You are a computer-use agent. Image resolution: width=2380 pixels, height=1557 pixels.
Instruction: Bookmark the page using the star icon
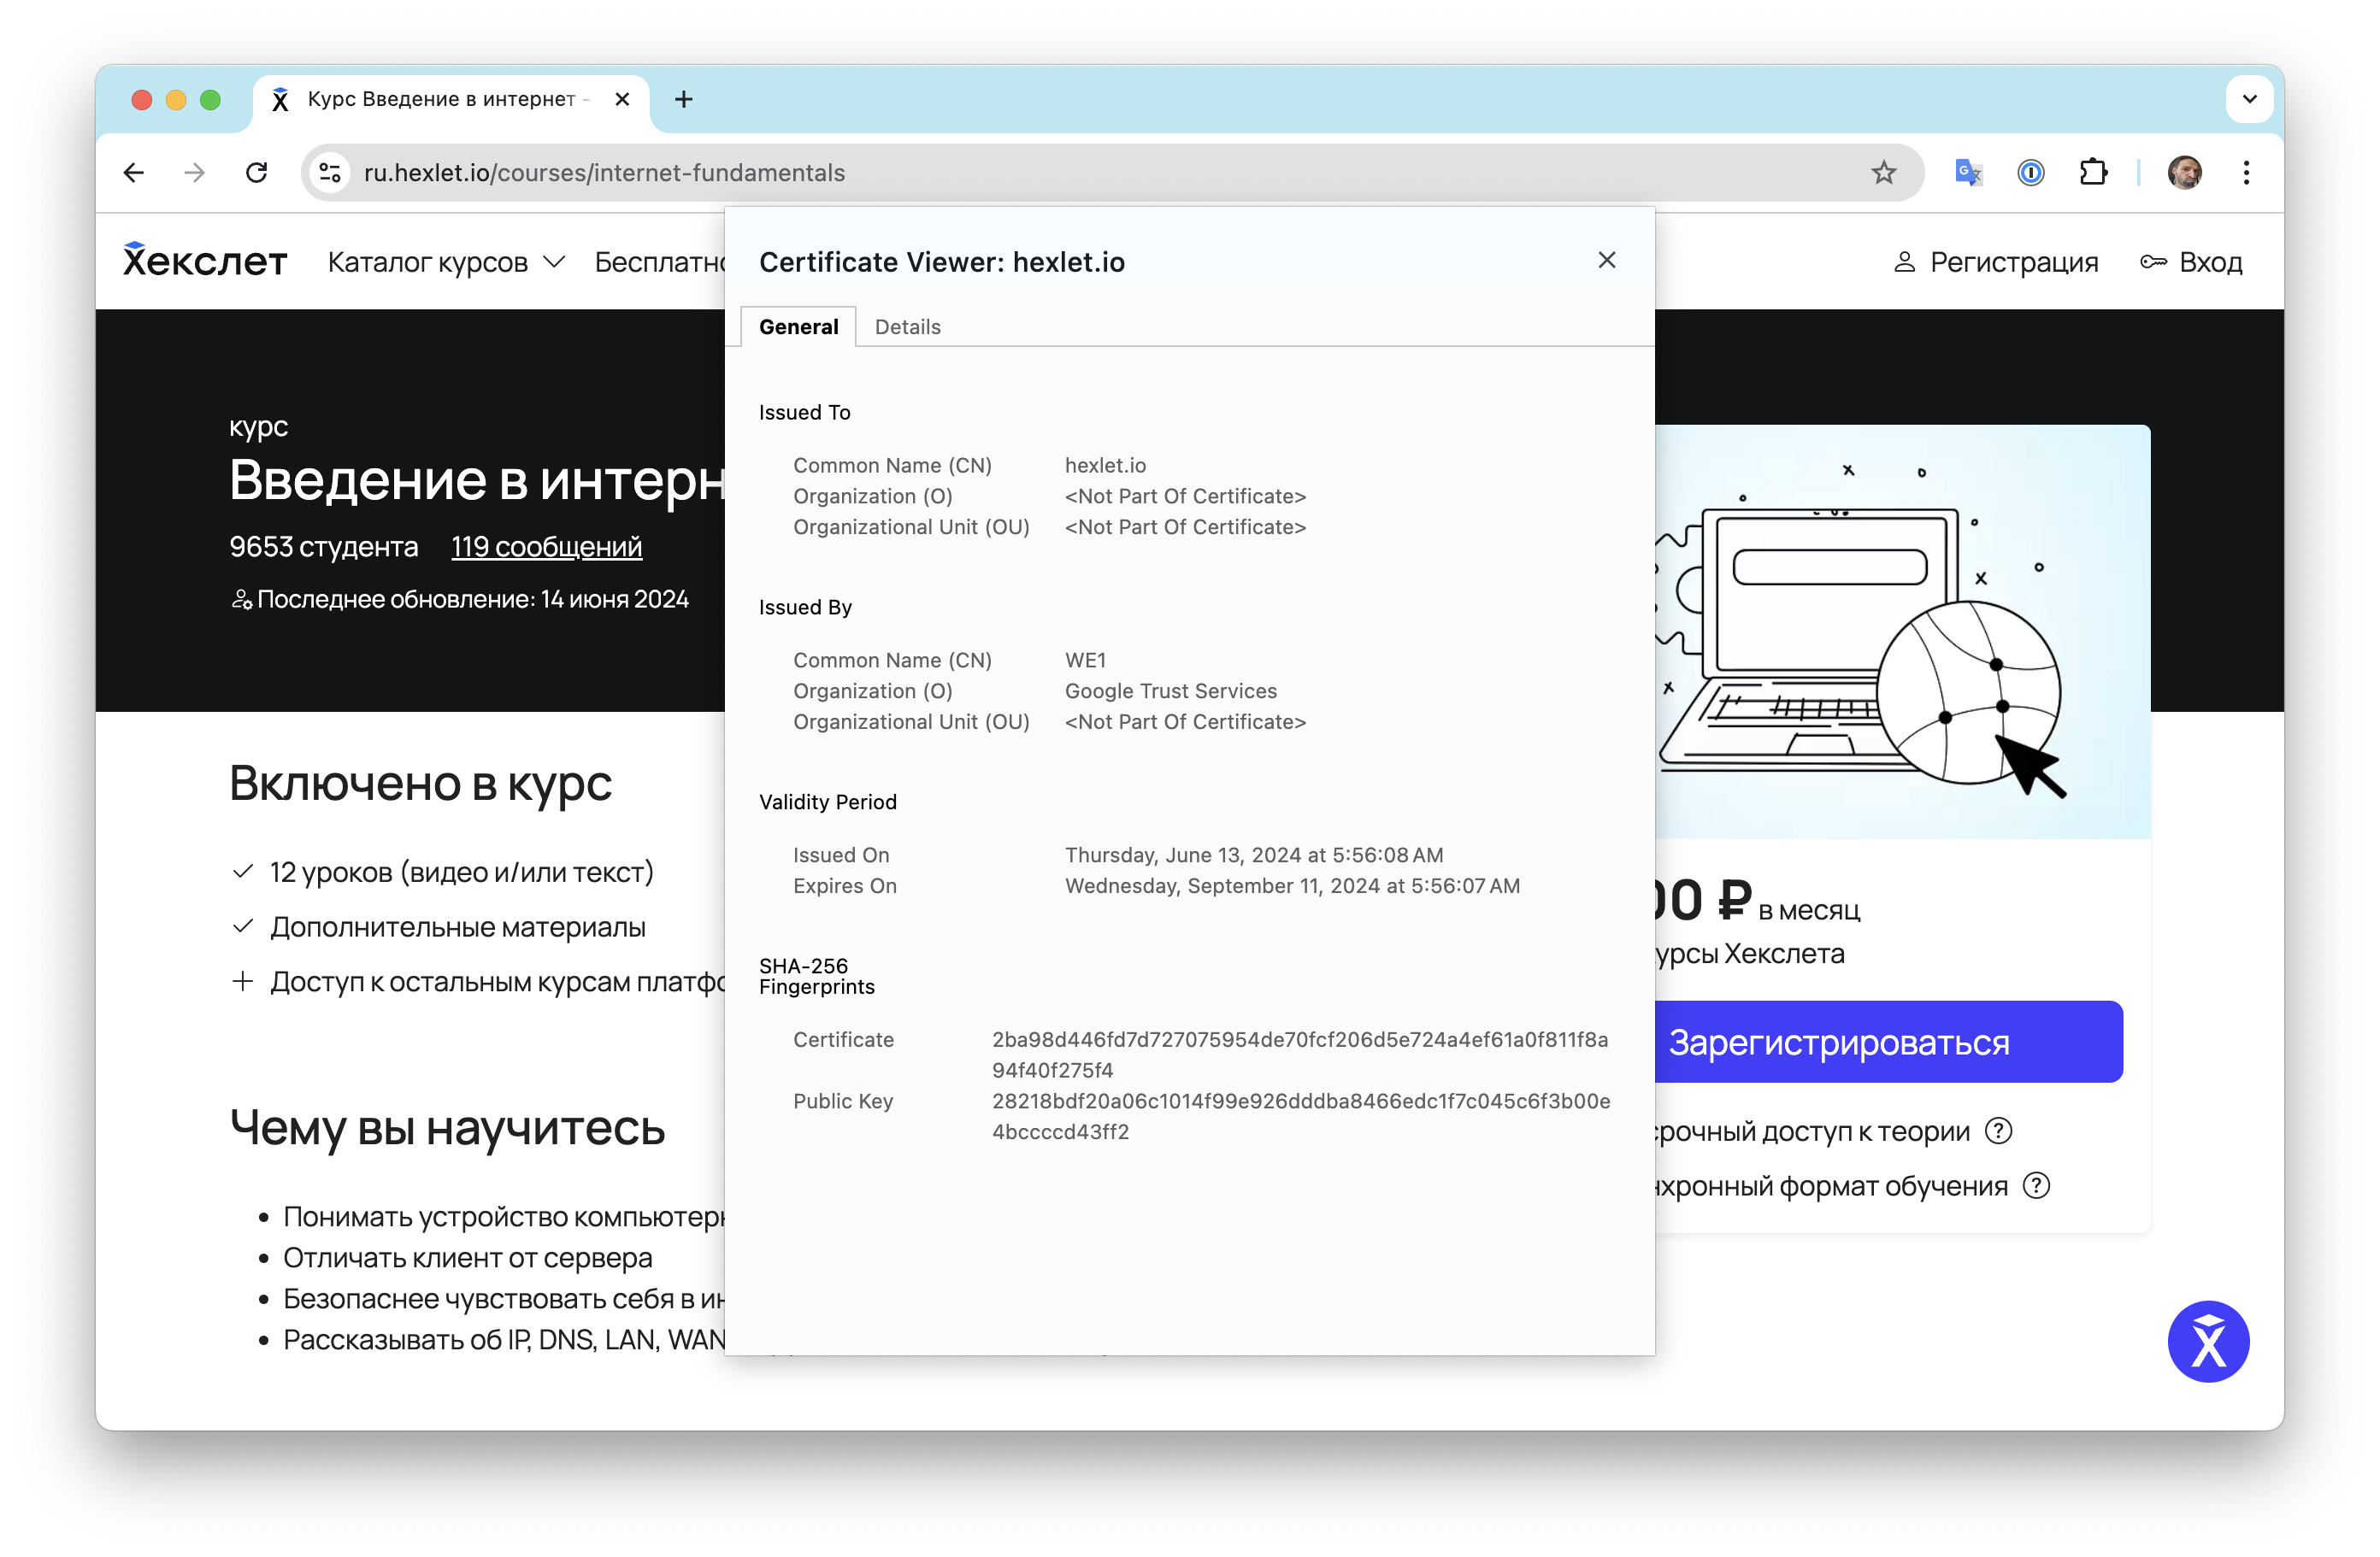pos(1884,172)
